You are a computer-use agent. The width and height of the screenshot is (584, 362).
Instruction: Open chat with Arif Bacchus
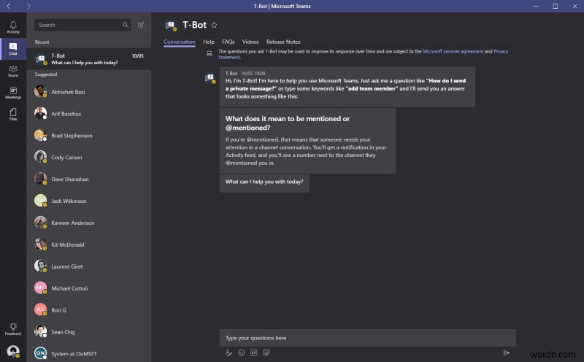pyautogui.click(x=89, y=114)
